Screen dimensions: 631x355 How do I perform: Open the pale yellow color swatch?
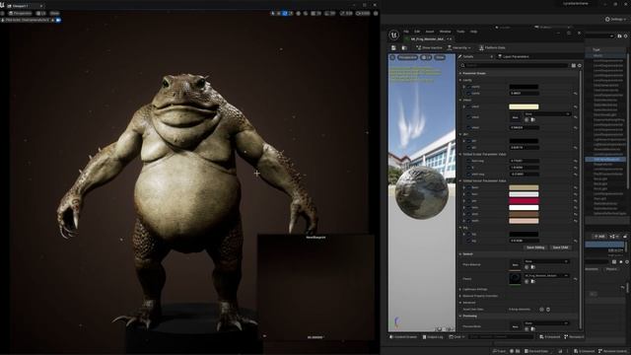pyautogui.click(x=524, y=106)
